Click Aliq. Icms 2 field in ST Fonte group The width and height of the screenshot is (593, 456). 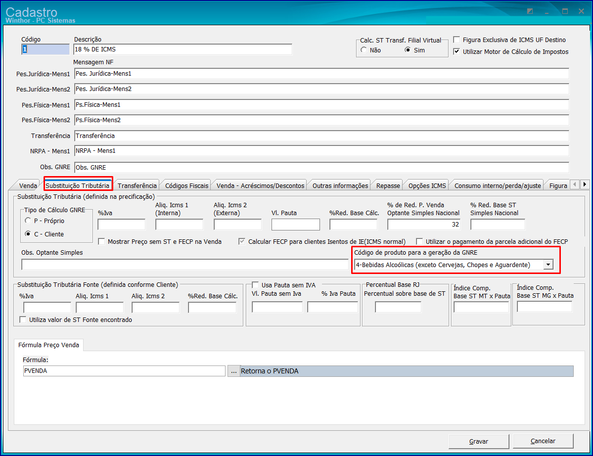pos(155,308)
